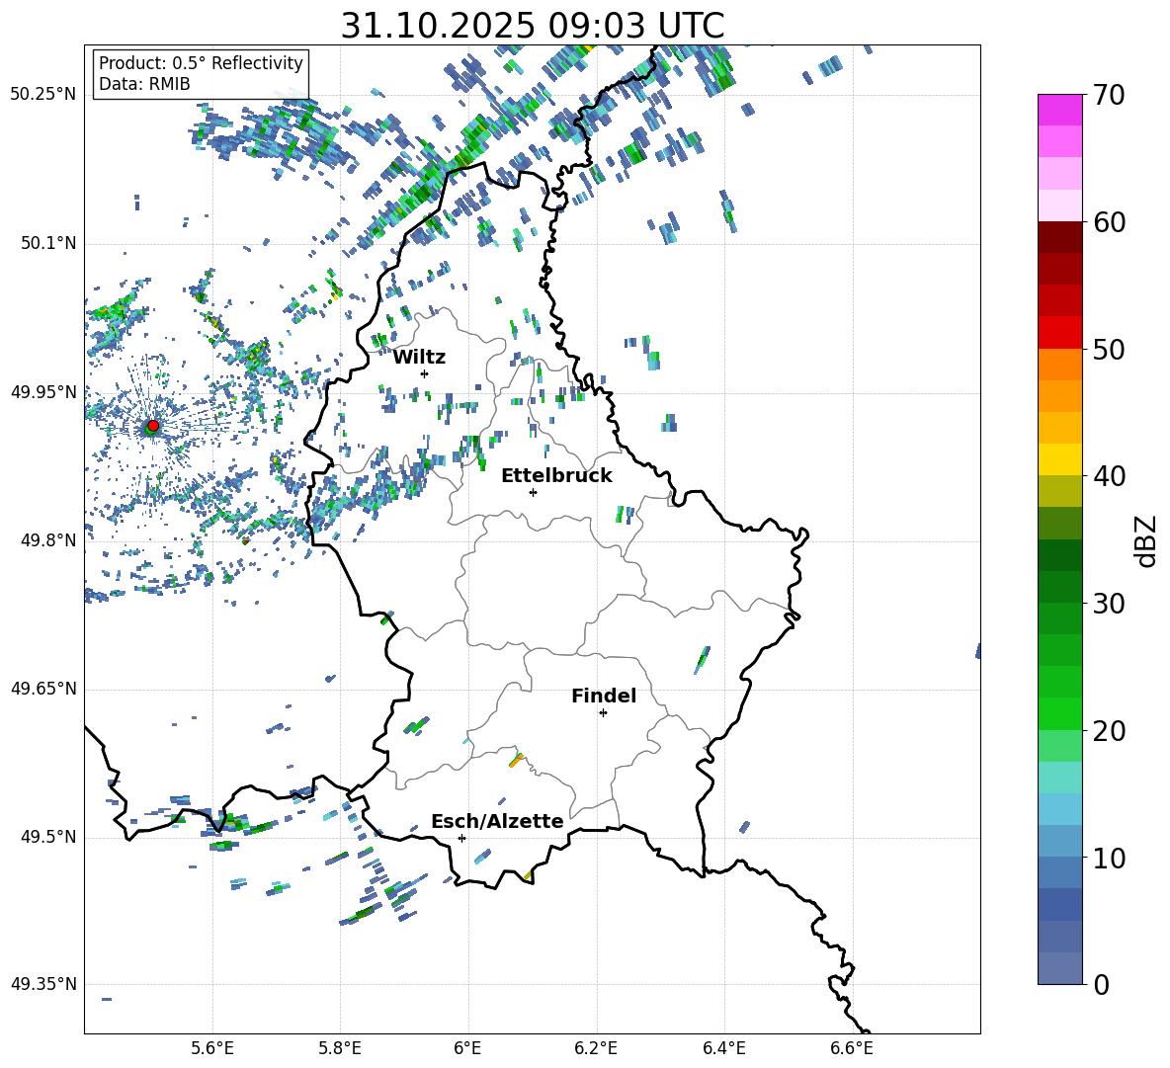Click the 49.8°N latitude label

click(x=47, y=540)
